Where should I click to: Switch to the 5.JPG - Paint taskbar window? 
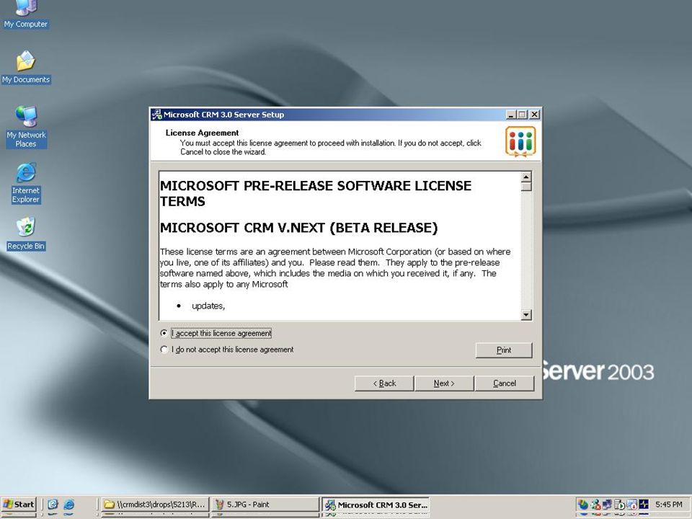[265, 505]
